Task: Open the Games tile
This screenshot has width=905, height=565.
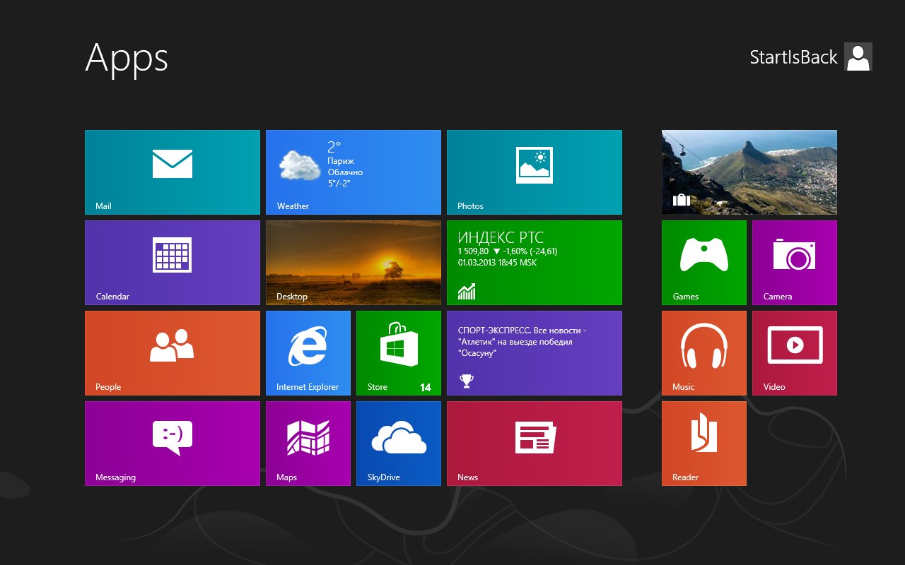Action: 704,262
